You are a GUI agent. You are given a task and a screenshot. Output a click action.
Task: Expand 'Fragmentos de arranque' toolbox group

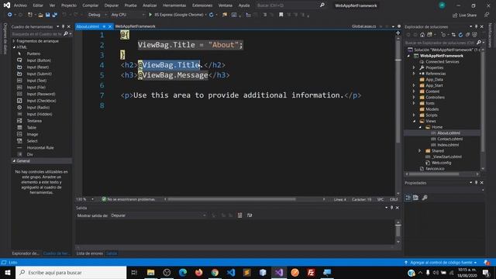(14, 41)
